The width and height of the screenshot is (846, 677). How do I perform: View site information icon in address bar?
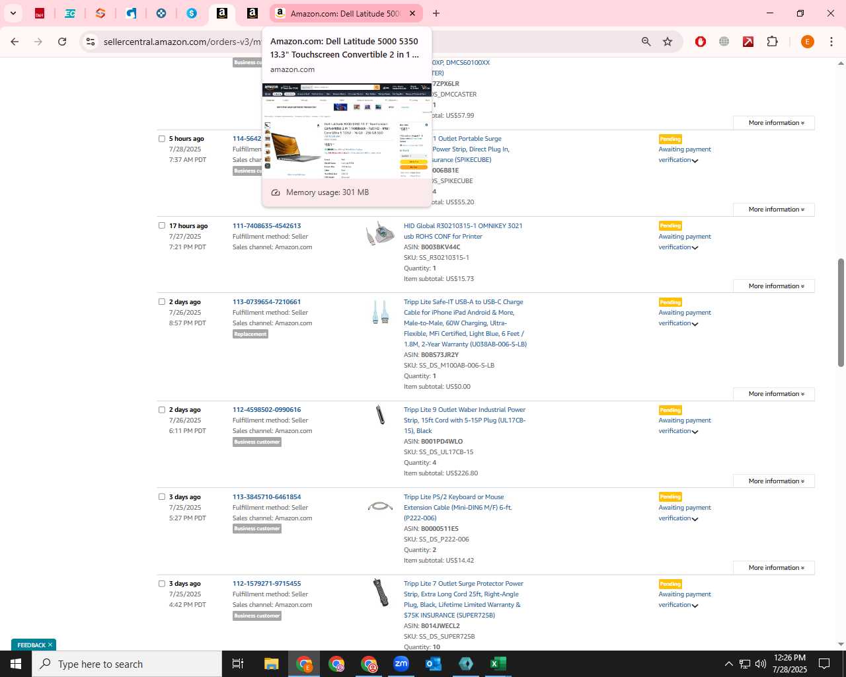(x=91, y=42)
